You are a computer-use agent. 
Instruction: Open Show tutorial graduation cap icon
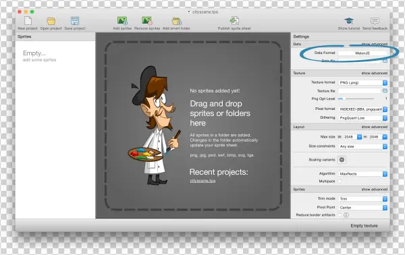[349, 21]
